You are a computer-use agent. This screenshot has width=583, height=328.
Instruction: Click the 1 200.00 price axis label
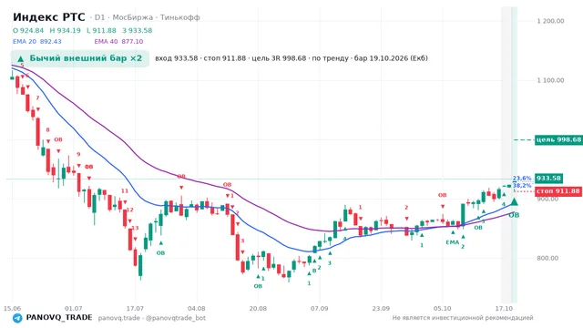[x=550, y=21]
